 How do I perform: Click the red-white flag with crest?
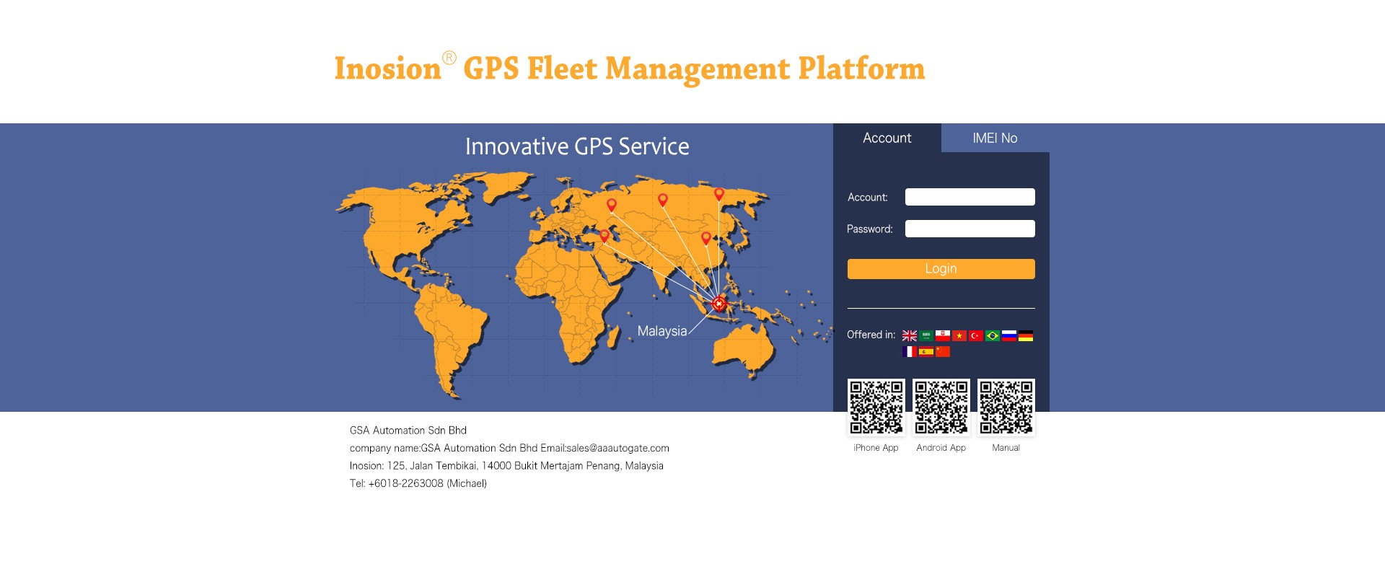pos(943,336)
